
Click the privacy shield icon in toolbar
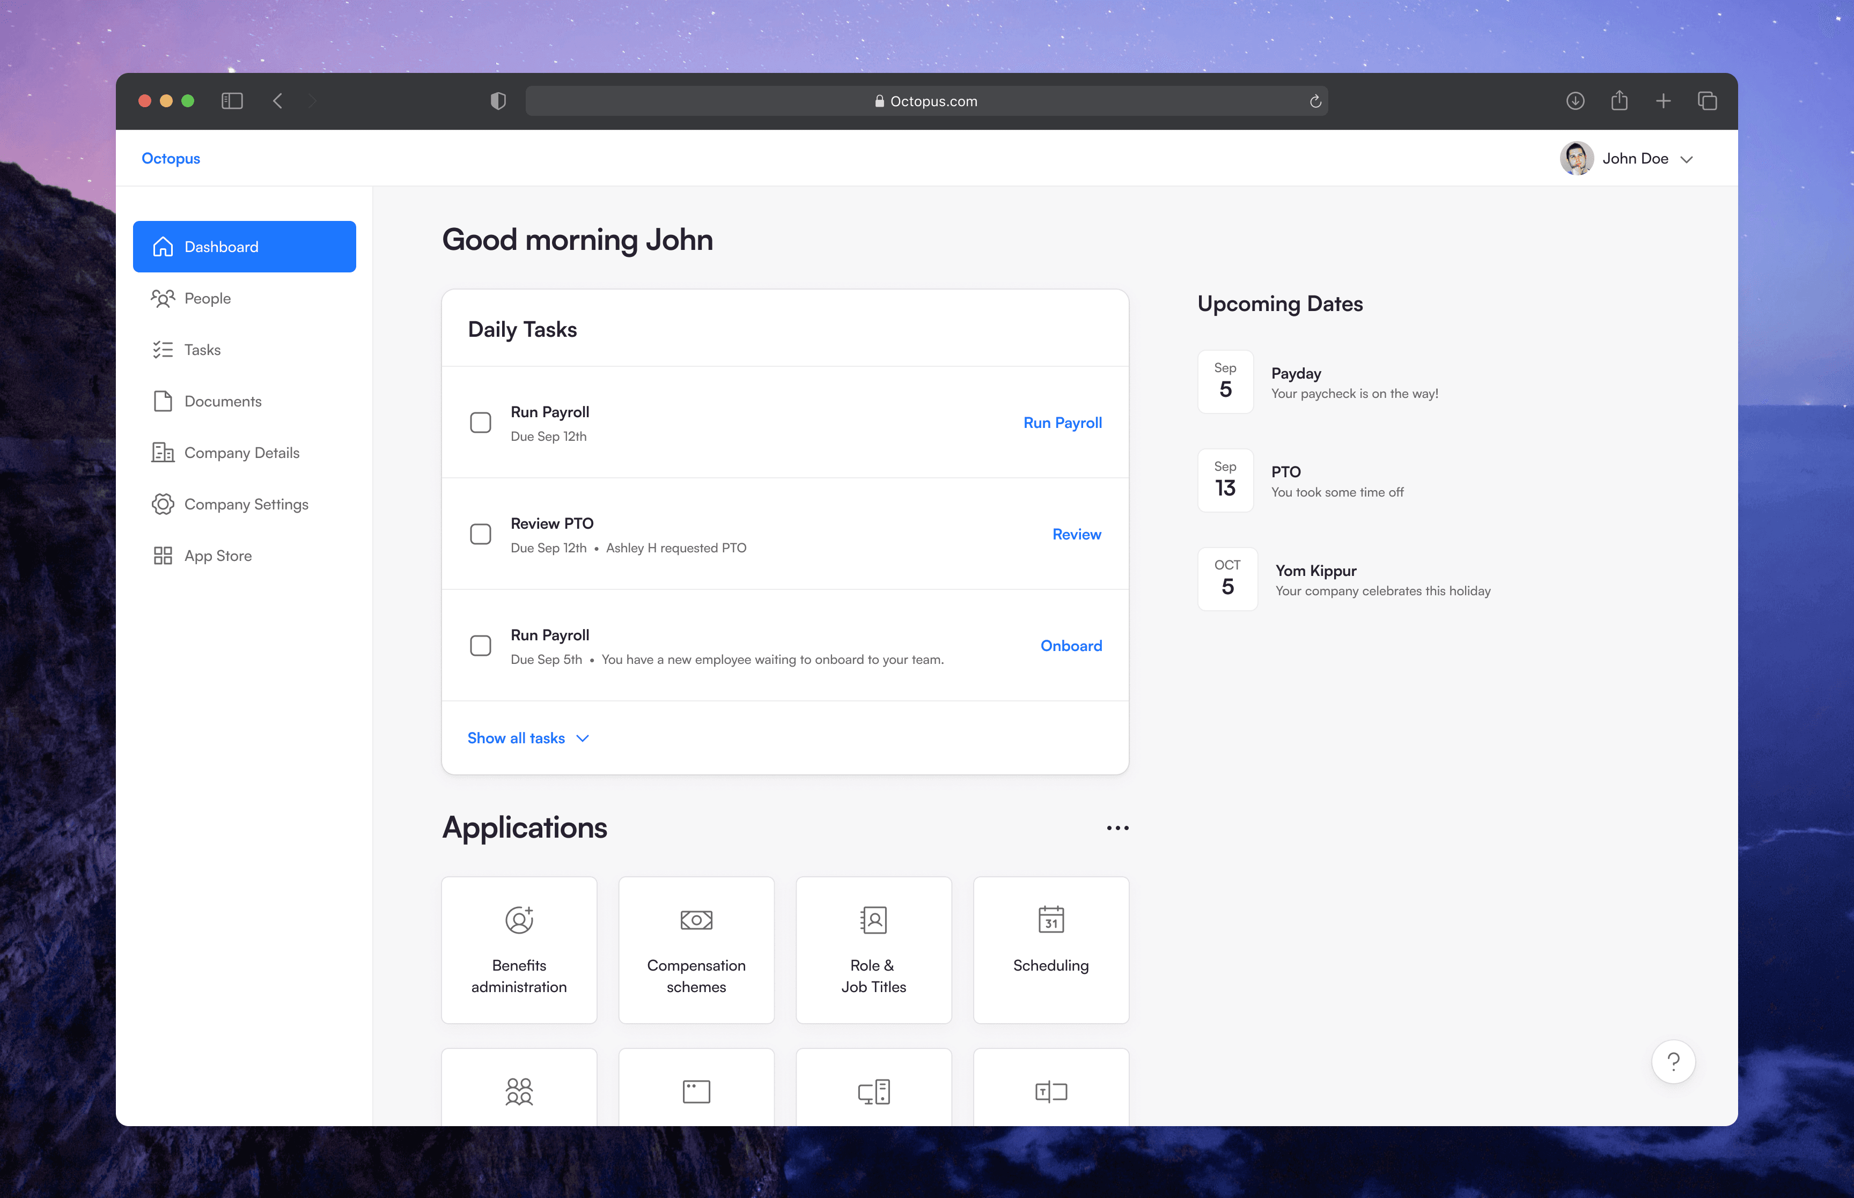pos(498,101)
